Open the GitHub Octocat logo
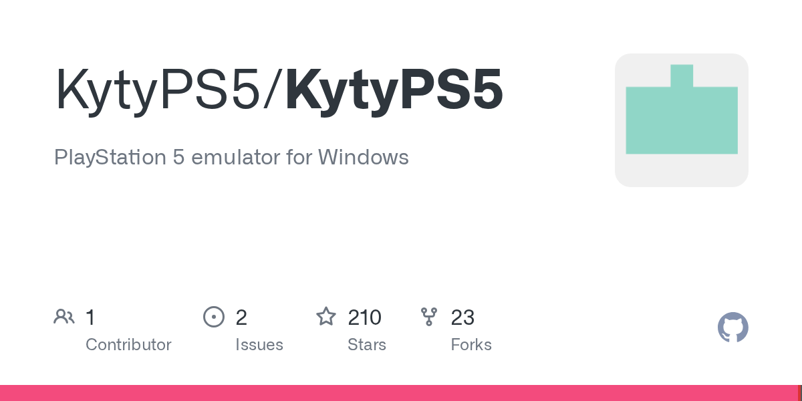 tap(732, 327)
